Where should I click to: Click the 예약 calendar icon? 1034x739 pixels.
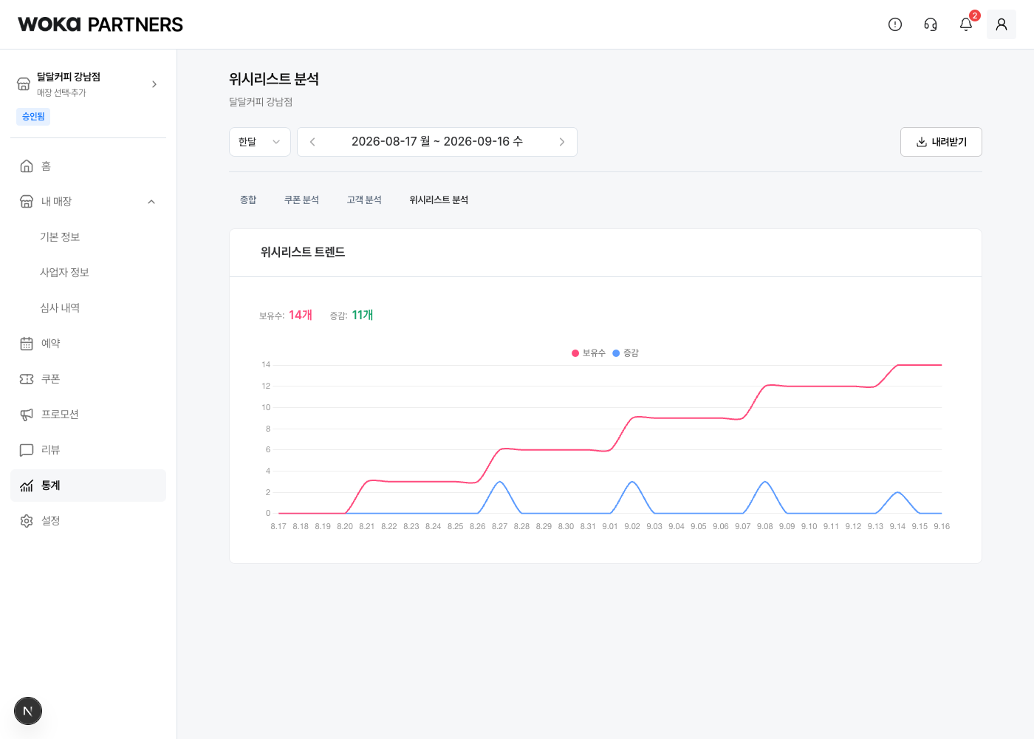27,344
